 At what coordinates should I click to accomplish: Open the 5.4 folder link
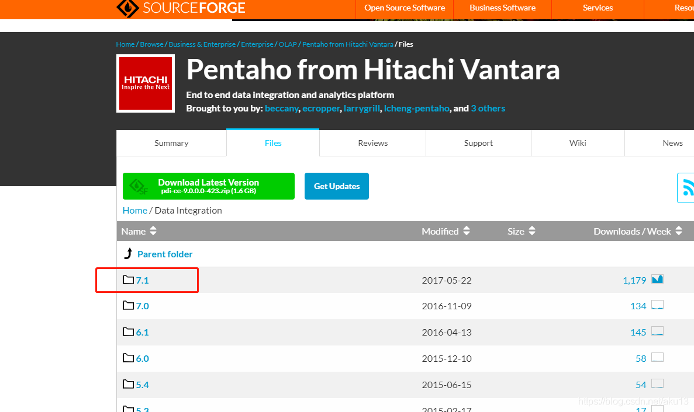(x=142, y=385)
